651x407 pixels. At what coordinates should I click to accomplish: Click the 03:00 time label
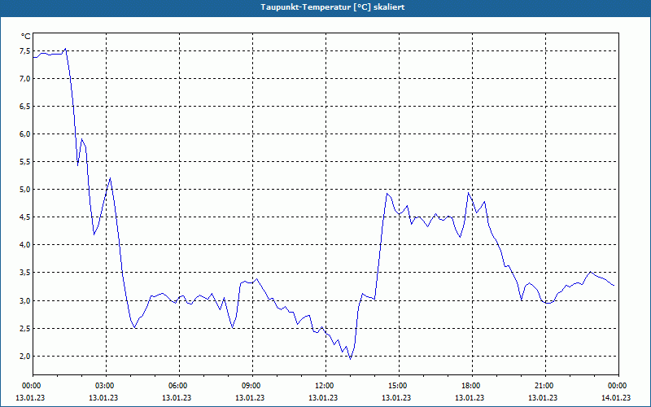click(x=106, y=386)
